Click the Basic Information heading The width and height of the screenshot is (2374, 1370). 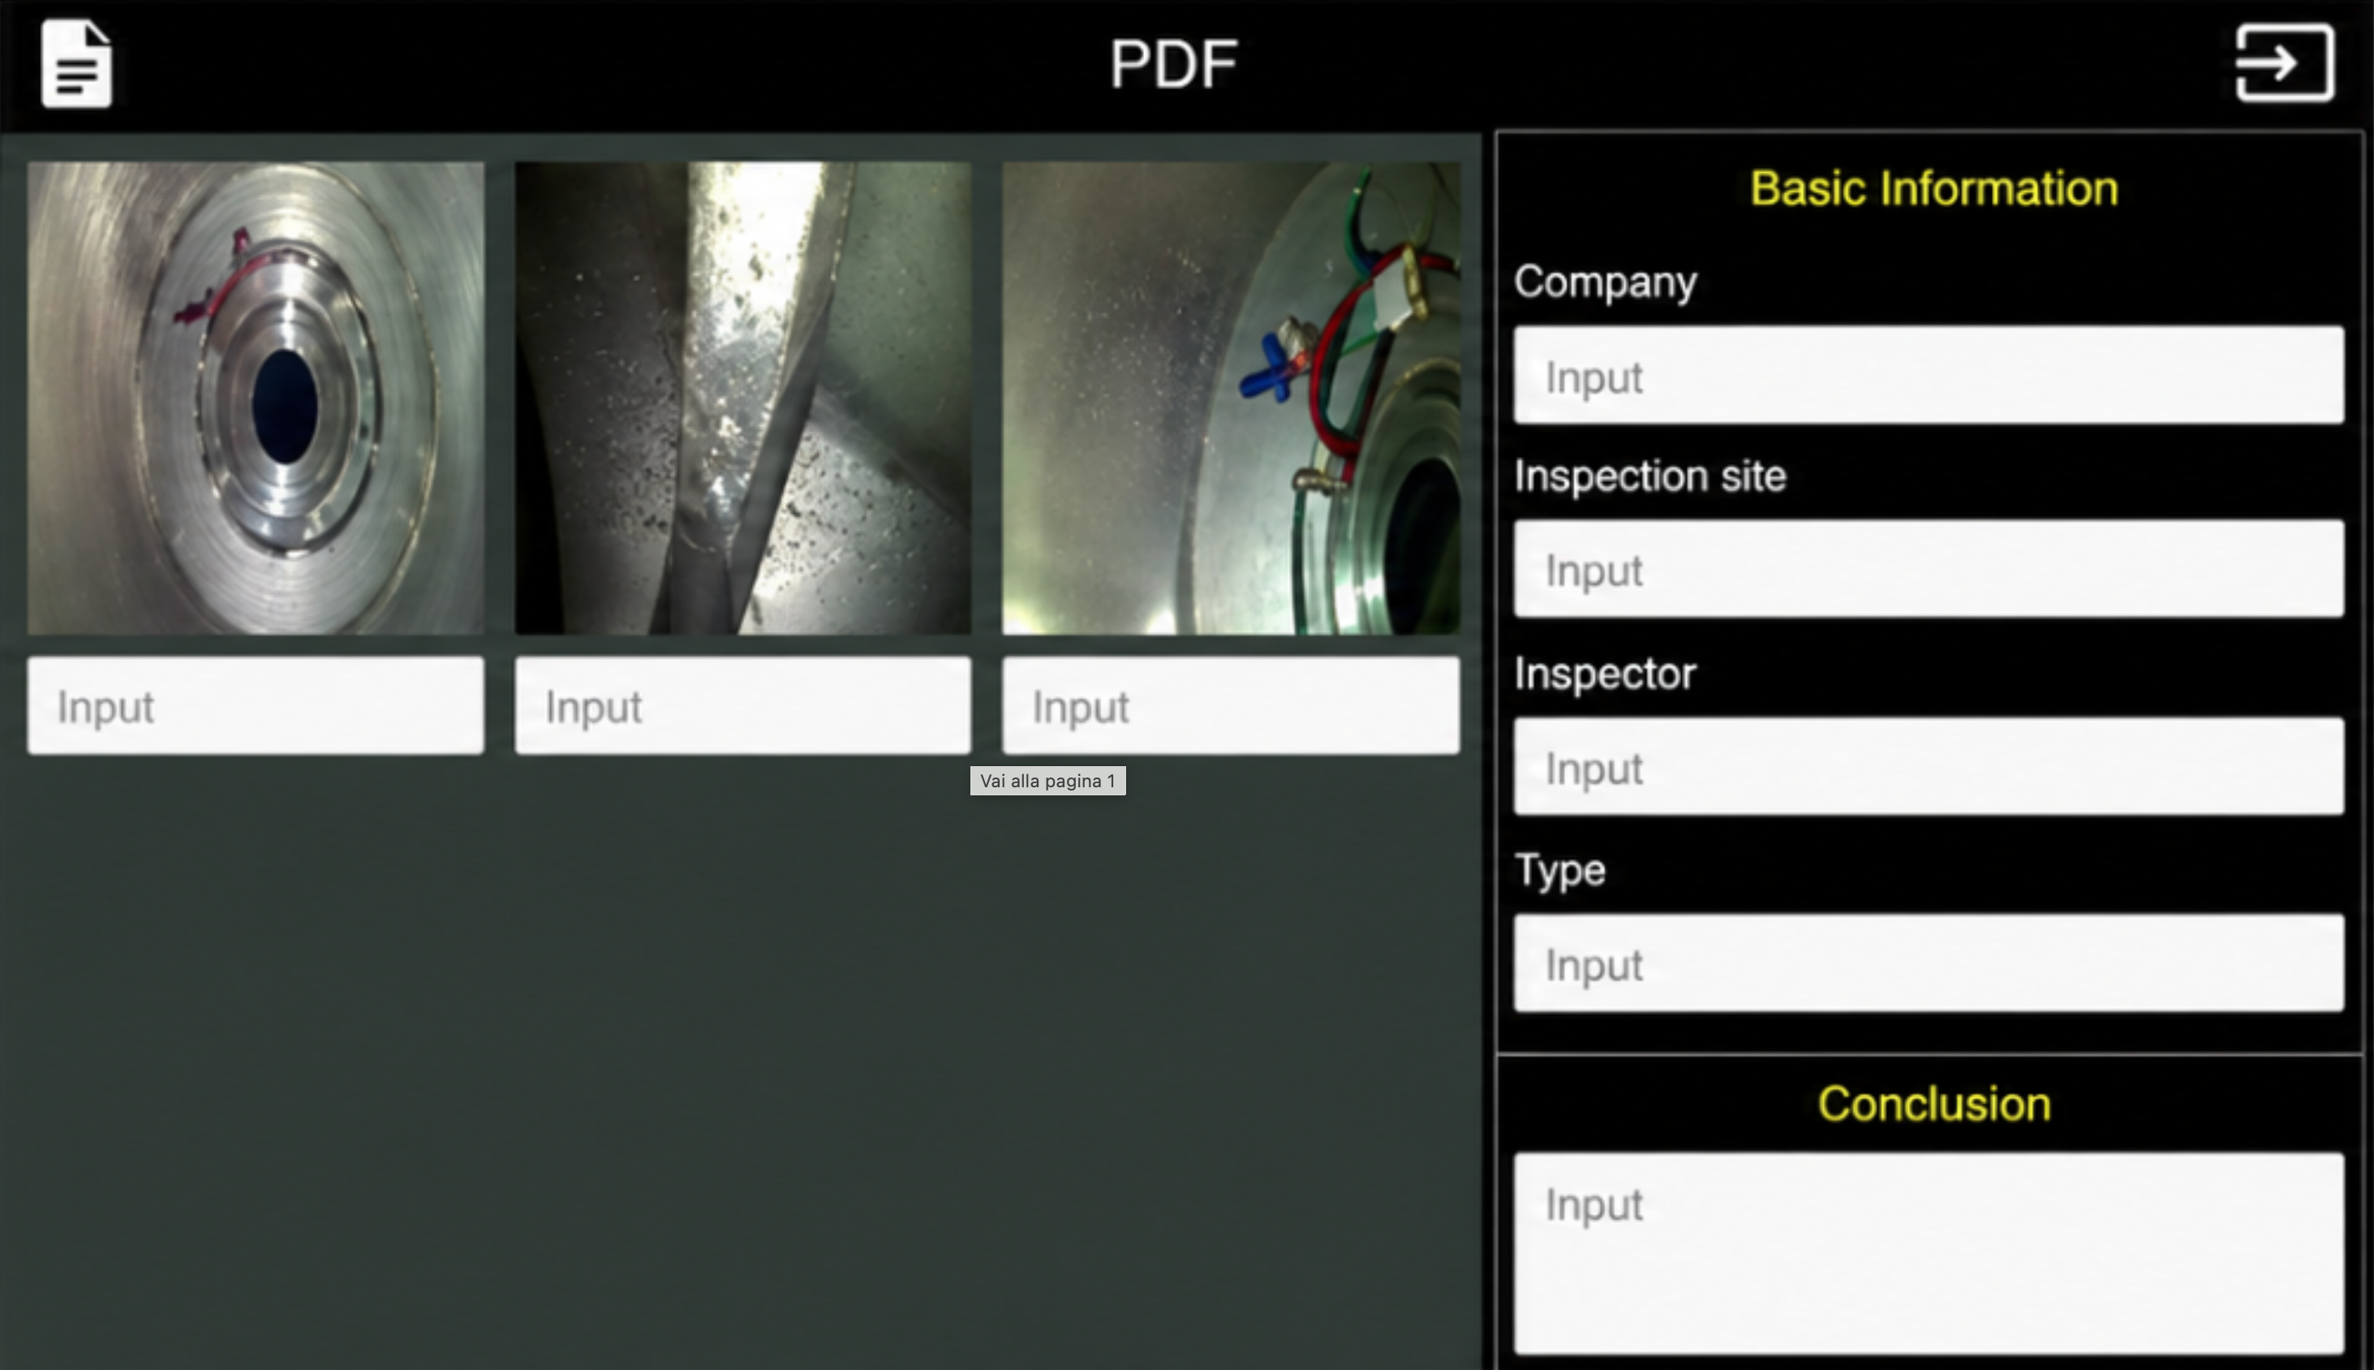coord(1933,188)
